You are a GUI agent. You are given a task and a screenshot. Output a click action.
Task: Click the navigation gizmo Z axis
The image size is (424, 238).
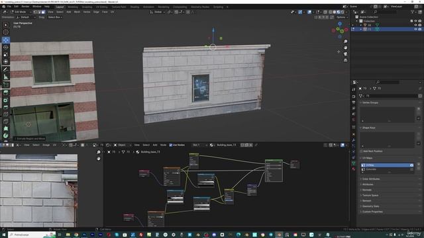[x=340, y=24]
